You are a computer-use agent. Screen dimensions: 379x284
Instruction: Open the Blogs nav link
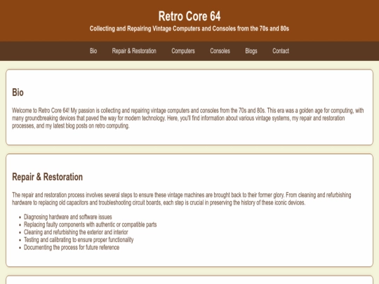coord(251,51)
